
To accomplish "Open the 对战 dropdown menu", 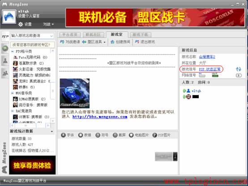I will 48,24.
